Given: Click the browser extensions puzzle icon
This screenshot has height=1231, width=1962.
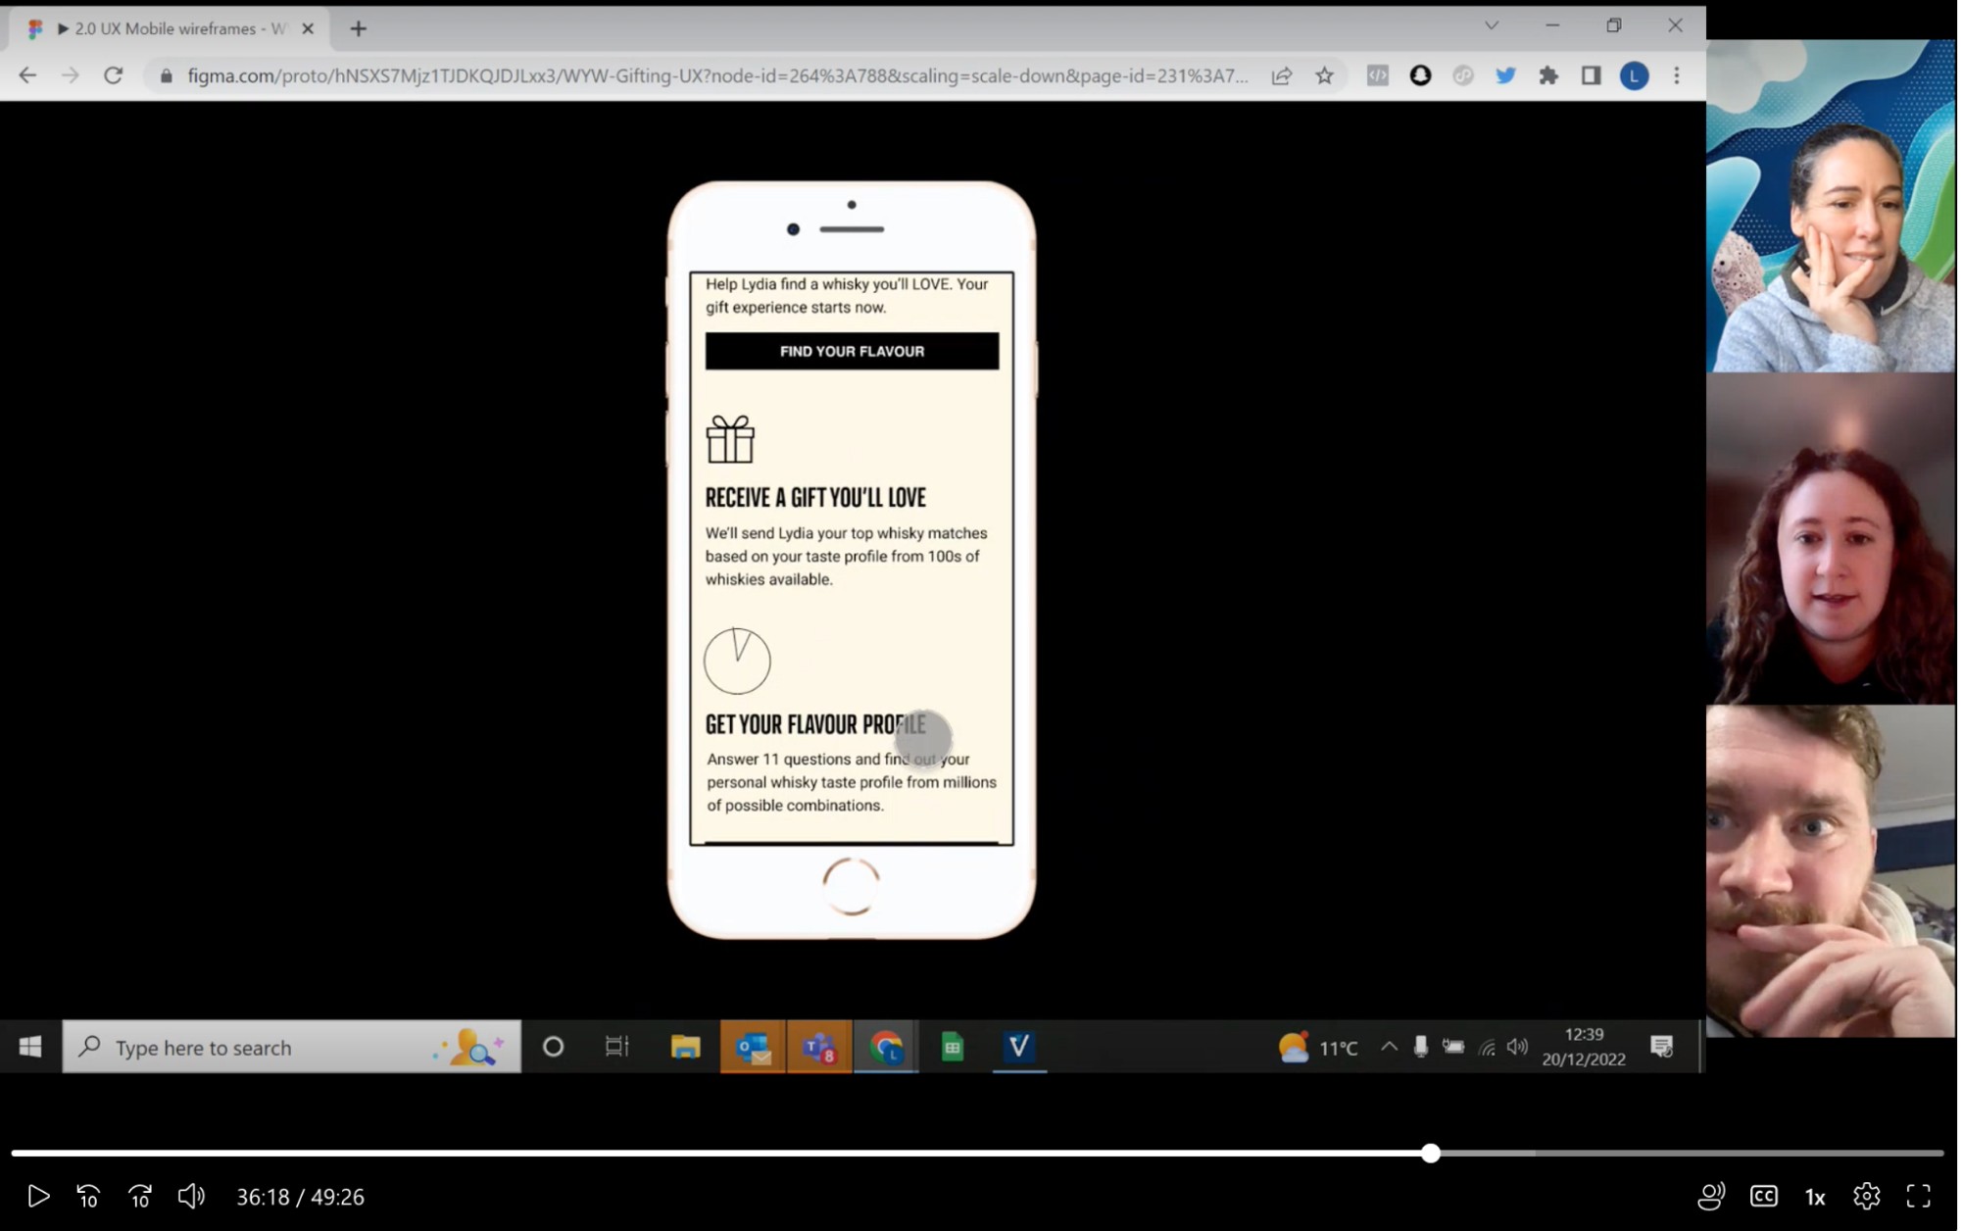Looking at the screenshot, I should [x=1548, y=75].
